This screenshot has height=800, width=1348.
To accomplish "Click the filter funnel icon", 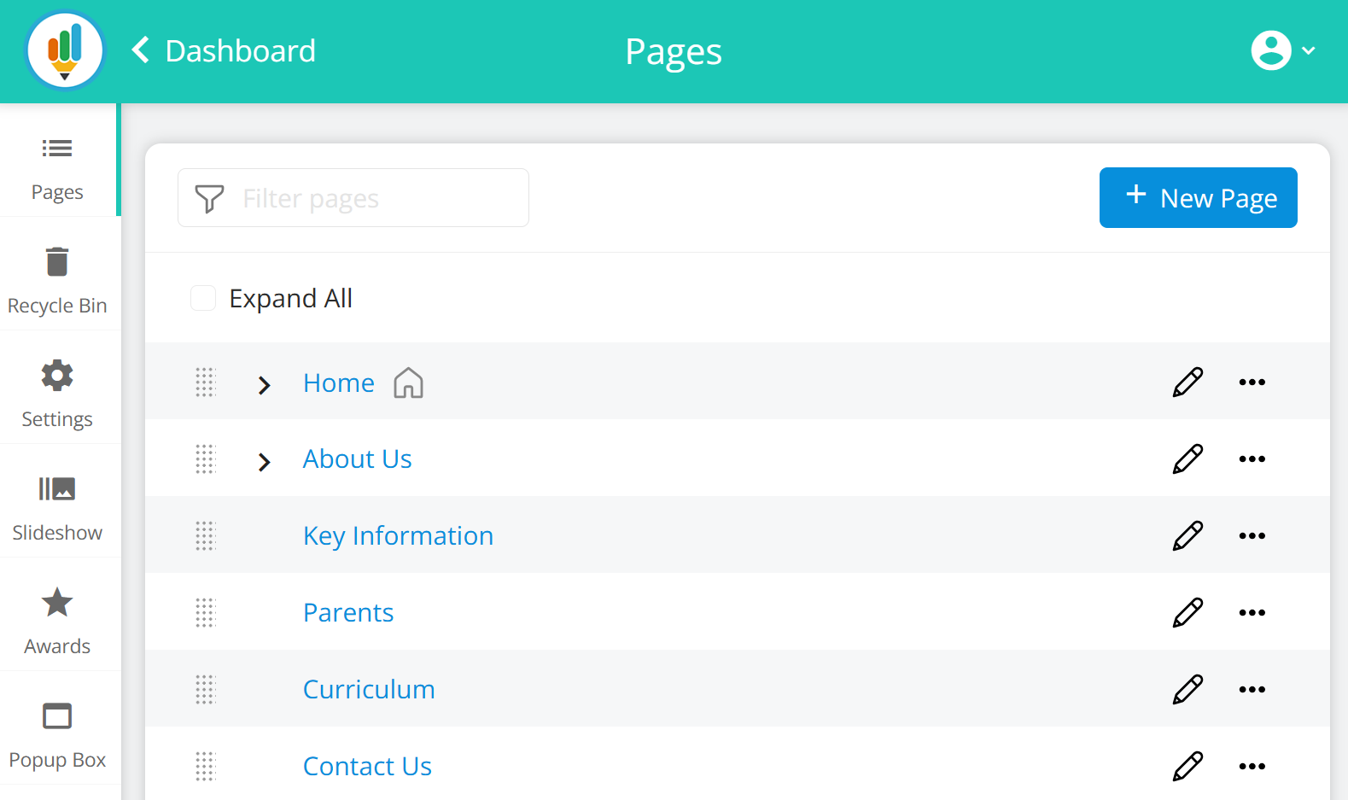I will (x=209, y=199).
